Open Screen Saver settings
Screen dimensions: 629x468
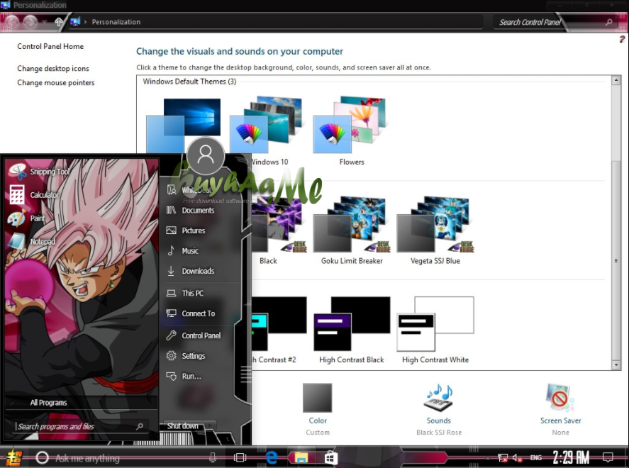click(560, 409)
